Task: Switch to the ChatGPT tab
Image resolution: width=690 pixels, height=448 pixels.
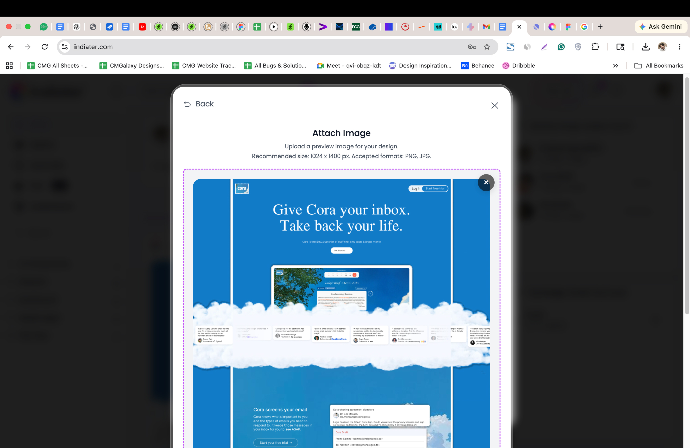Action: click(x=77, y=27)
